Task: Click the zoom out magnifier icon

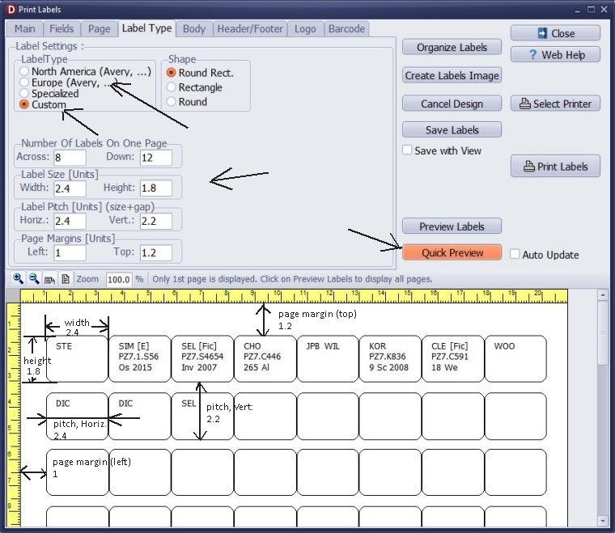Action: click(x=34, y=278)
